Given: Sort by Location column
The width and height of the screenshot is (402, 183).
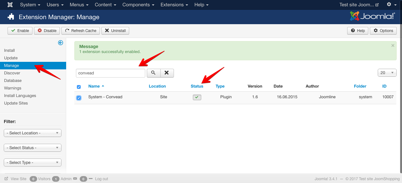Looking at the screenshot, I should (157, 86).
